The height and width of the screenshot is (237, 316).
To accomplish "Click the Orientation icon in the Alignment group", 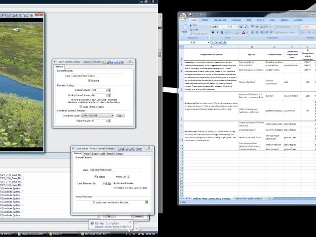I will (267, 27).
